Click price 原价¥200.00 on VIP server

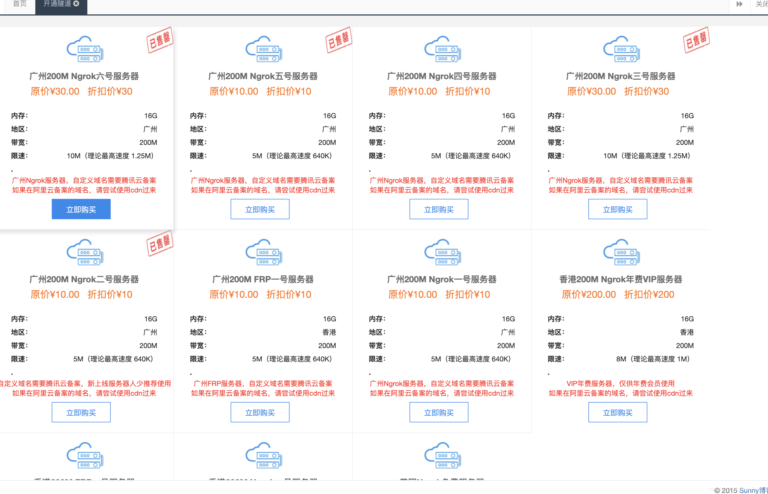coord(589,294)
